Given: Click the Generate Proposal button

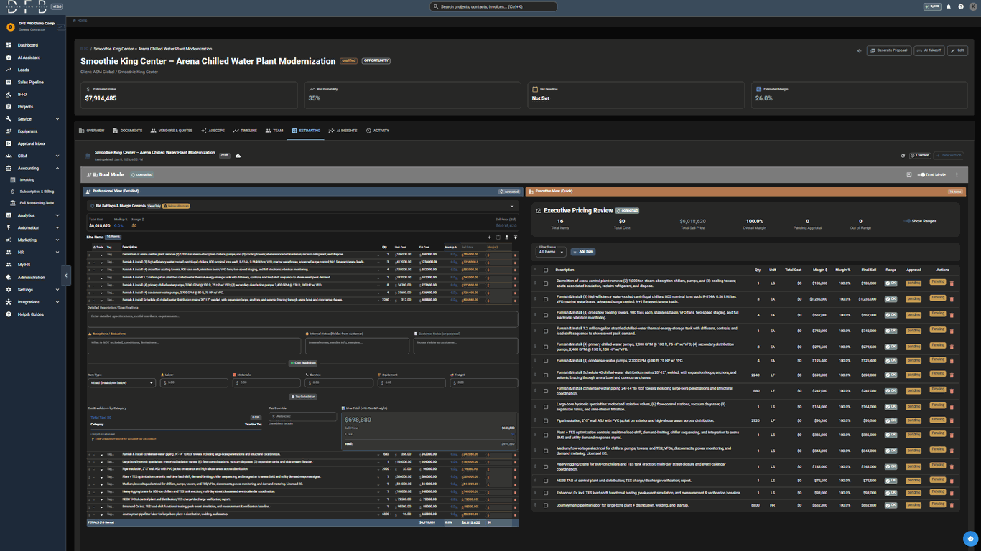Looking at the screenshot, I should pos(889,50).
